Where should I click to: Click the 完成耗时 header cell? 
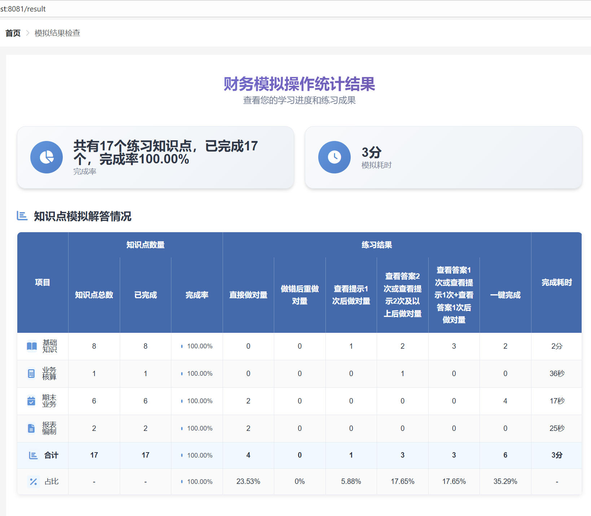tap(556, 283)
